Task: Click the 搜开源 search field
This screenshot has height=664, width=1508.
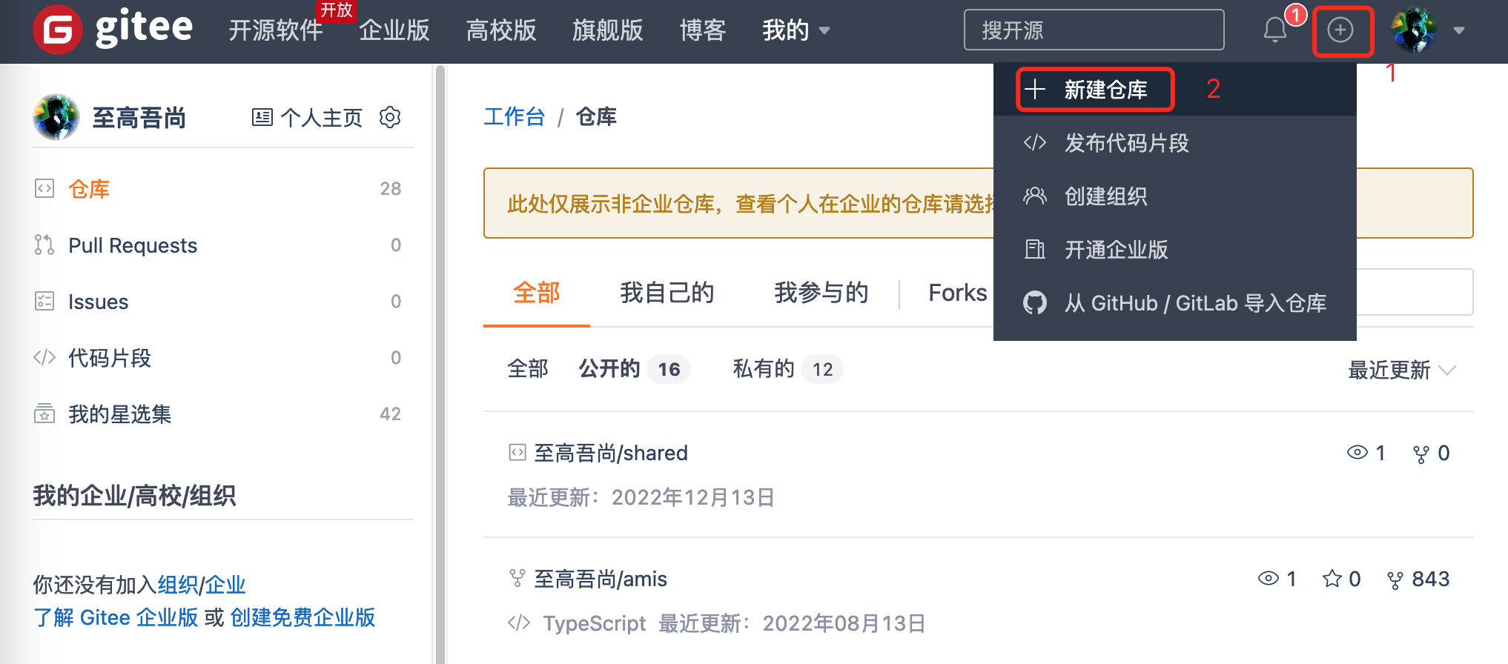Action: pyautogui.click(x=1094, y=30)
